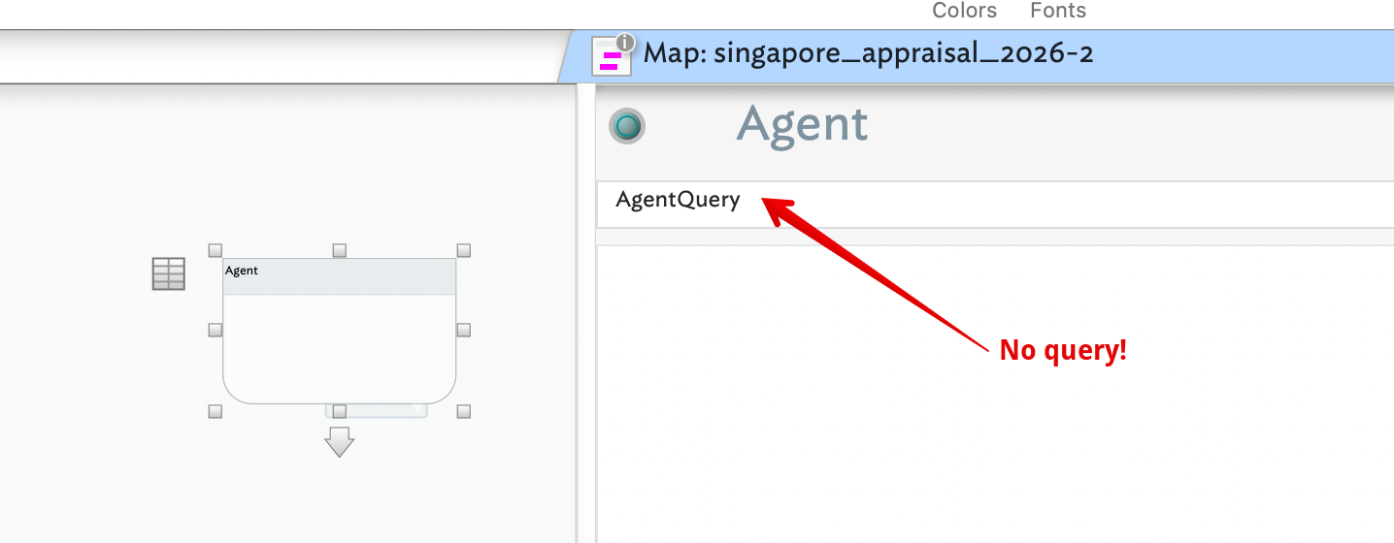Select the bottom-left resize handle of Agent note

point(216,411)
